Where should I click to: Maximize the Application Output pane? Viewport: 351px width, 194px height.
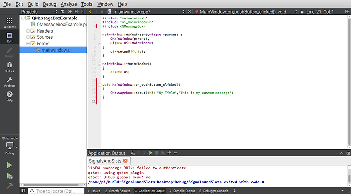pyautogui.click(x=348, y=153)
